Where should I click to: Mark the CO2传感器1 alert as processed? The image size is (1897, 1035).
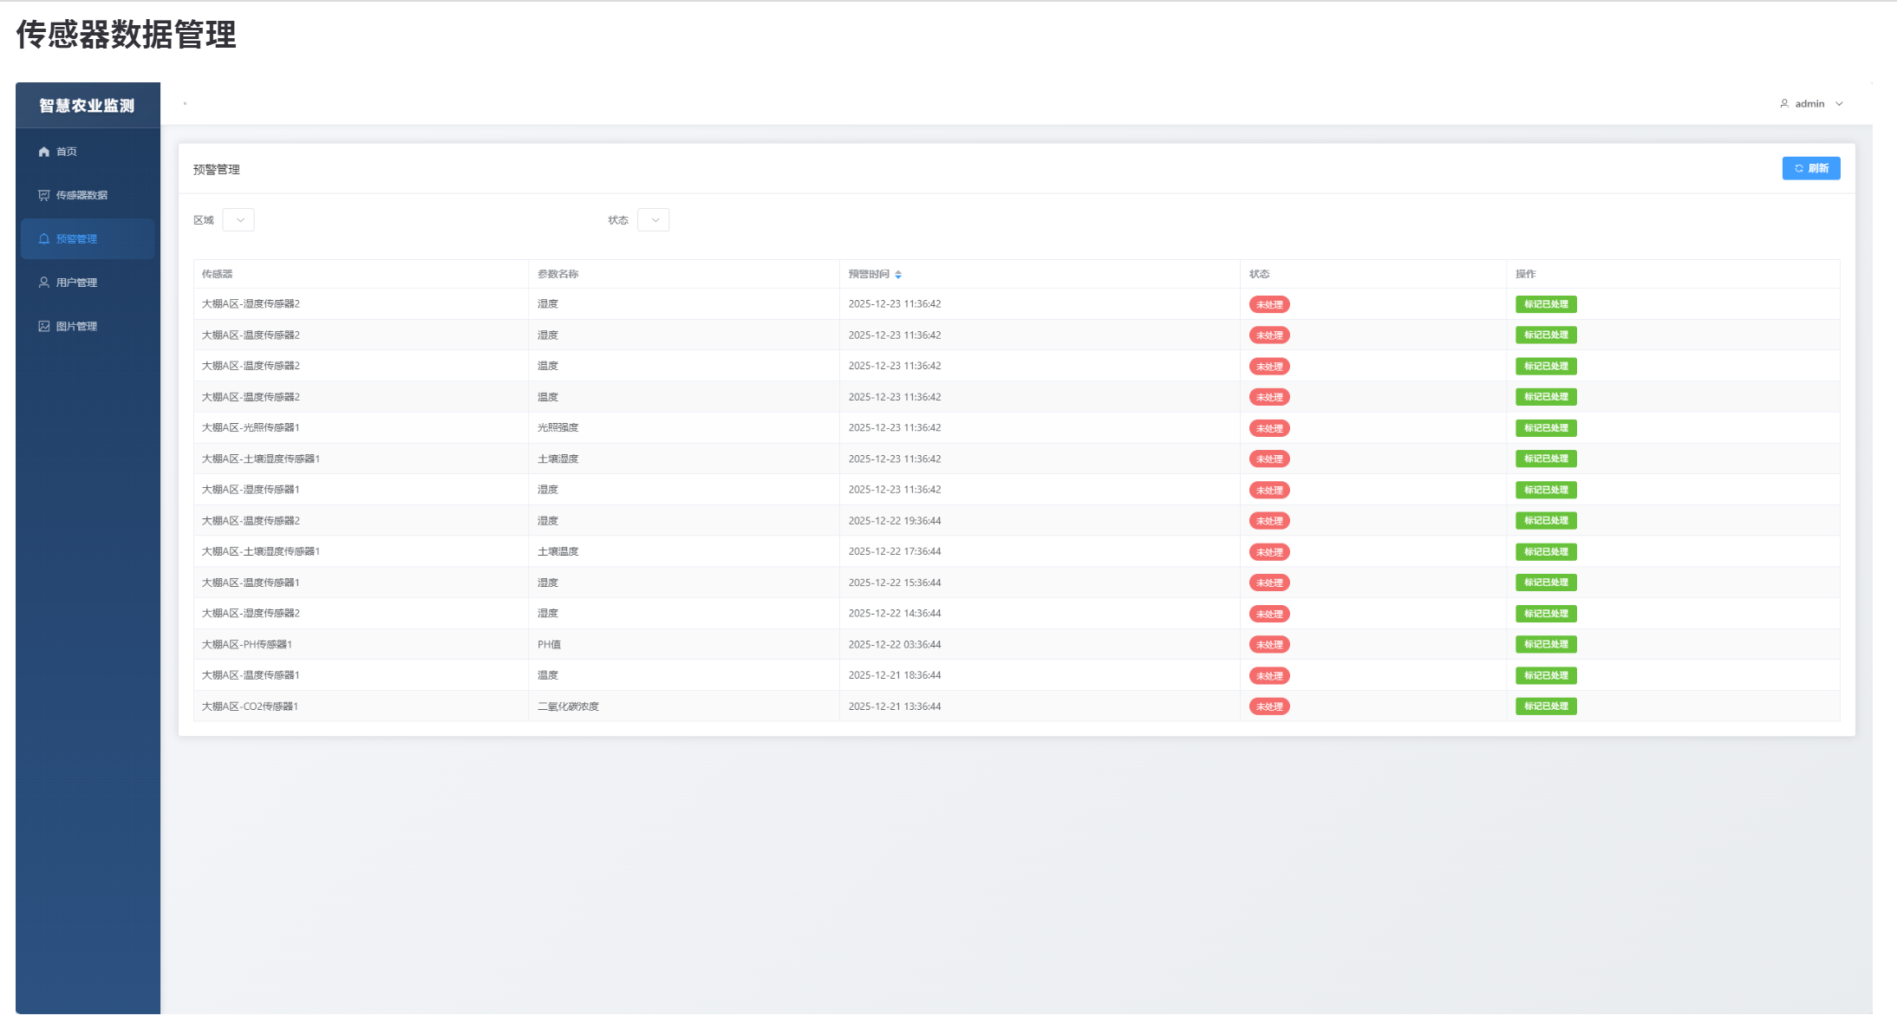click(x=1545, y=706)
